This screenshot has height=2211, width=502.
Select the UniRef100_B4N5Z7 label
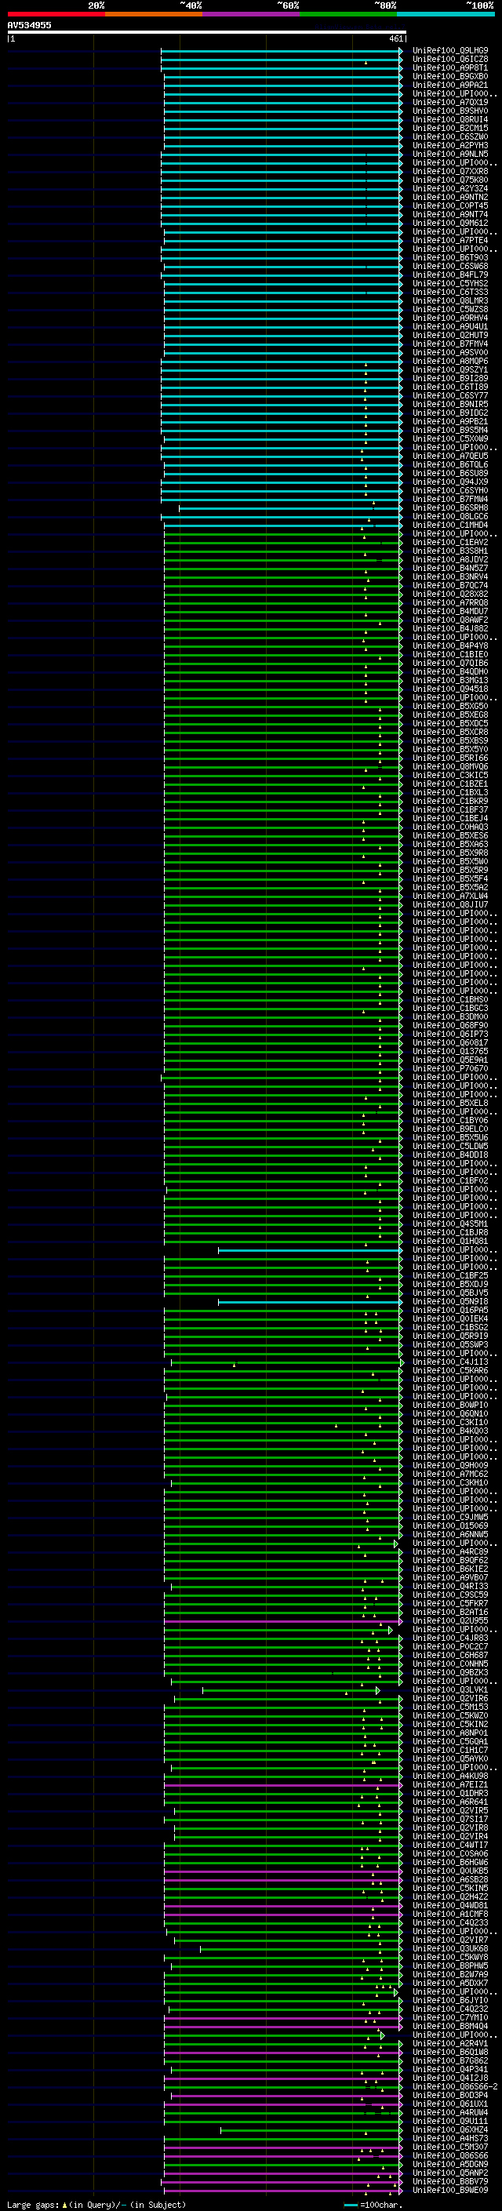pos(450,568)
